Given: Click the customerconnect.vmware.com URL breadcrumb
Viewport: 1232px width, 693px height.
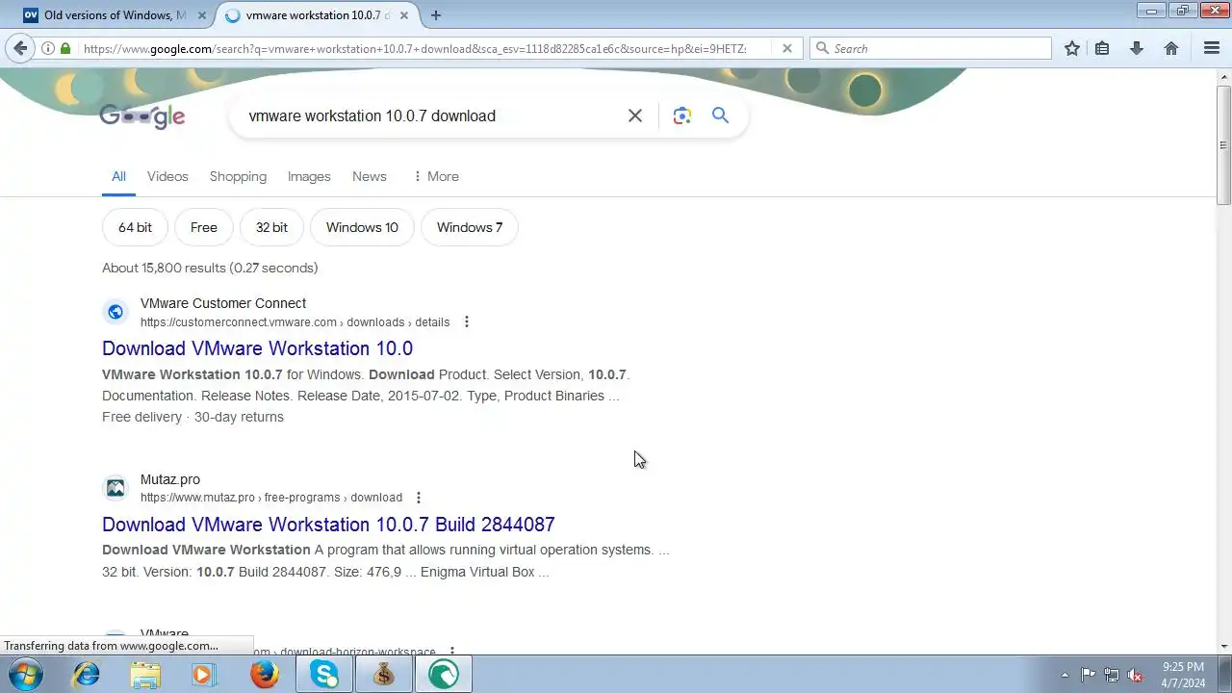Looking at the screenshot, I should click(295, 322).
